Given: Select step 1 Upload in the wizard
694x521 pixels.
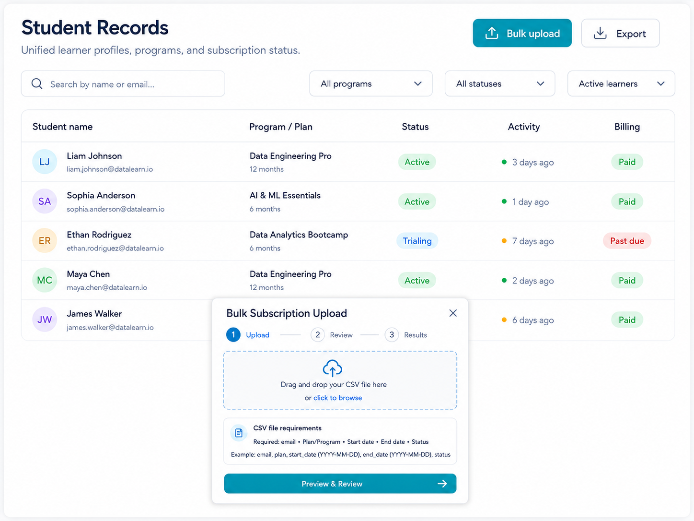Looking at the screenshot, I should pos(248,335).
